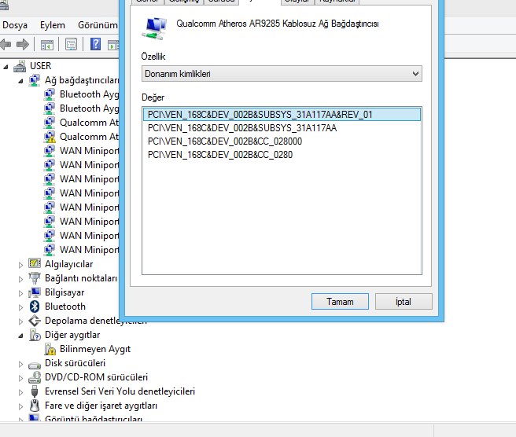Click the Bluetooth logo icon in tree
Screen dimensions: 516x437
point(35,307)
